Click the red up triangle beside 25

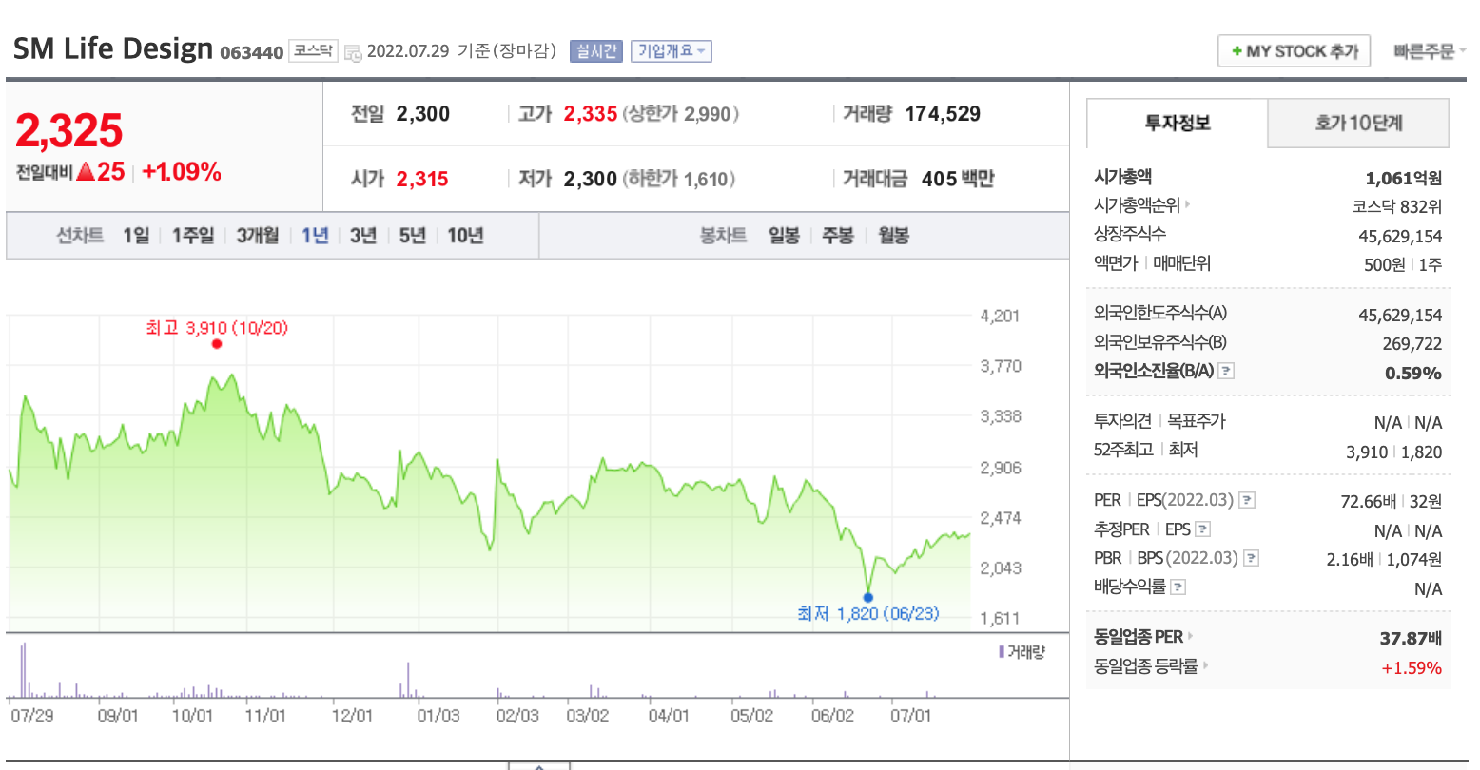click(x=85, y=172)
